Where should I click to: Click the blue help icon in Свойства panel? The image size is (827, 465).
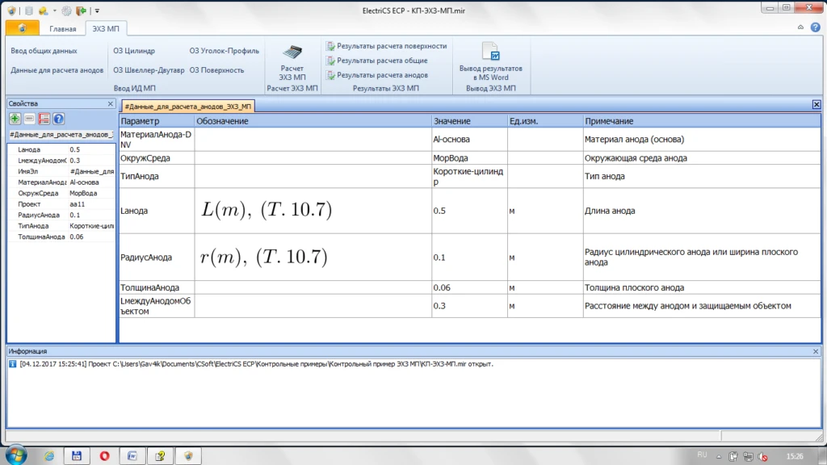point(58,119)
